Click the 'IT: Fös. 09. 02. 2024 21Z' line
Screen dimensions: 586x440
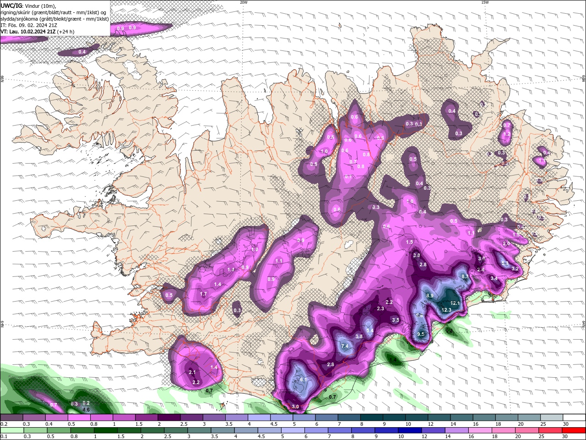(x=28, y=25)
